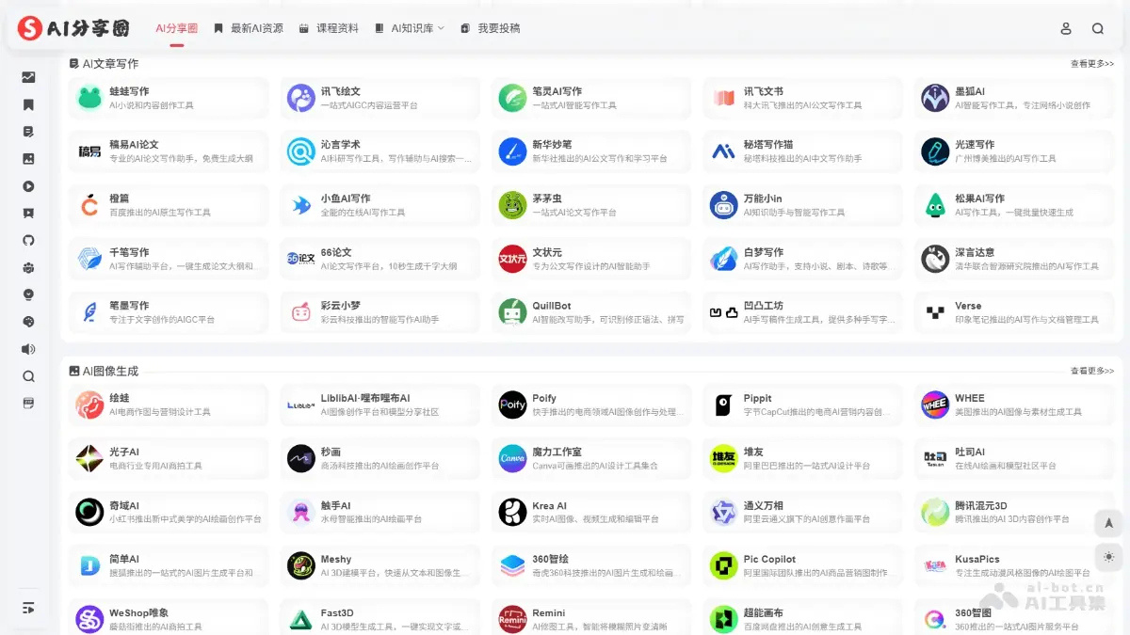Open the 360智绘 card
1130x635 pixels.
coord(591,565)
